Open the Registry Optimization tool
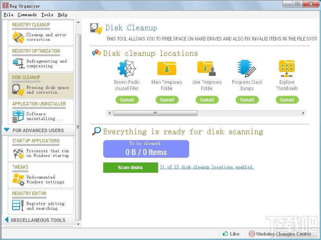 [x=41, y=59]
